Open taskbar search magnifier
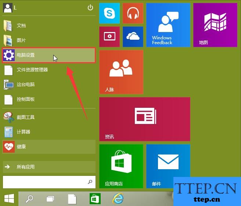Viewport: 241px width, 206px height. 29,199
